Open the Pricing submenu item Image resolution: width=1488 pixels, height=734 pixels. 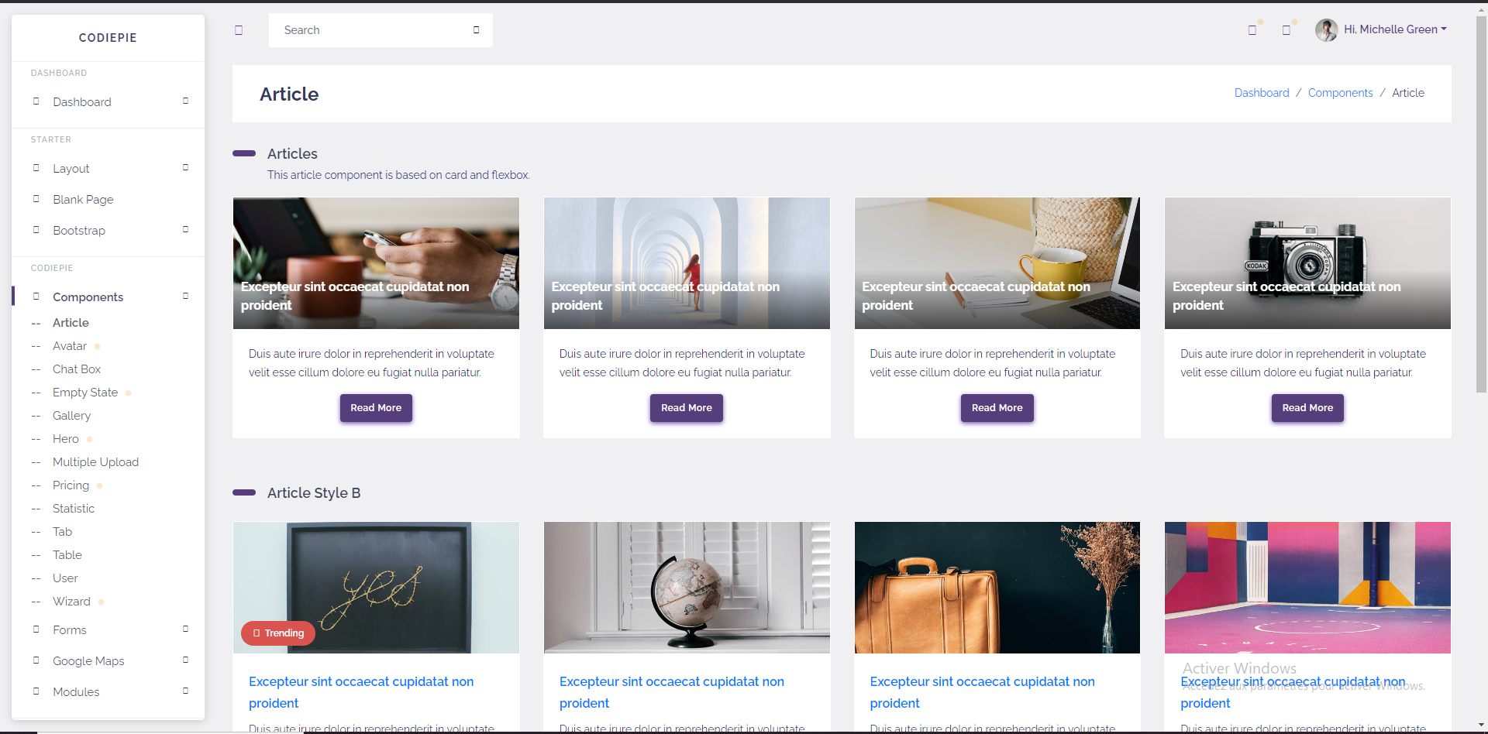tap(71, 485)
